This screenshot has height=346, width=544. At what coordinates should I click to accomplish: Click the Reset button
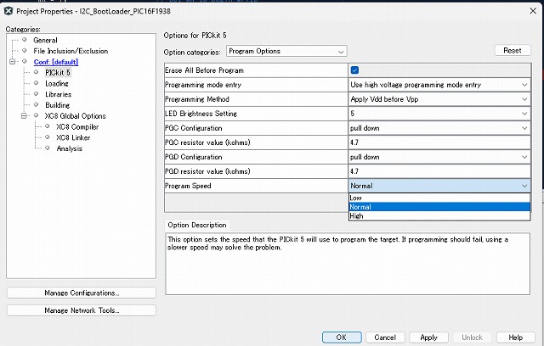pos(512,51)
